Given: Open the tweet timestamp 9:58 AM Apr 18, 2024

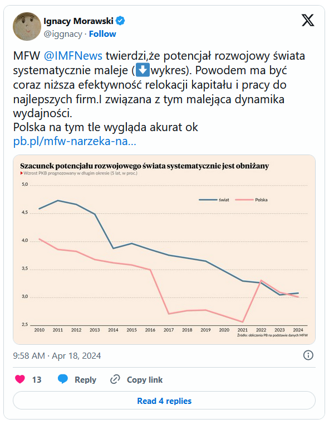Looking at the screenshot, I should point(57,355).
